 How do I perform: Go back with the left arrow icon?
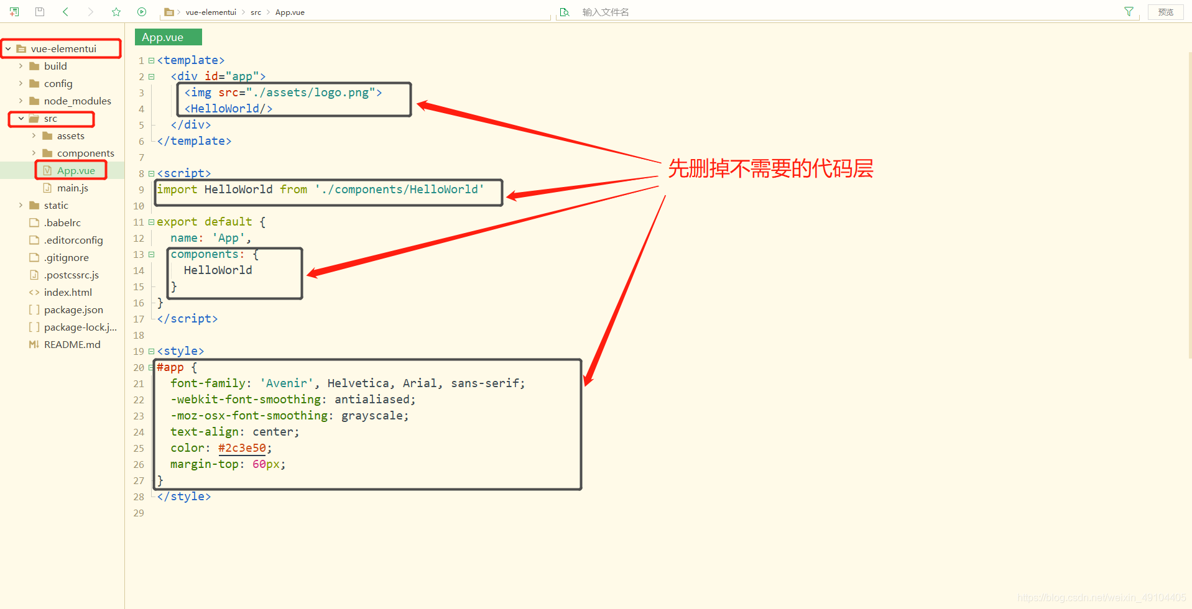(x=65, y=12)
